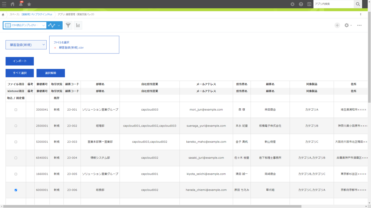Open the hamburger main menu
Image resolution: width=371 pixels, height=208 pixels.
tap(4, 4)
